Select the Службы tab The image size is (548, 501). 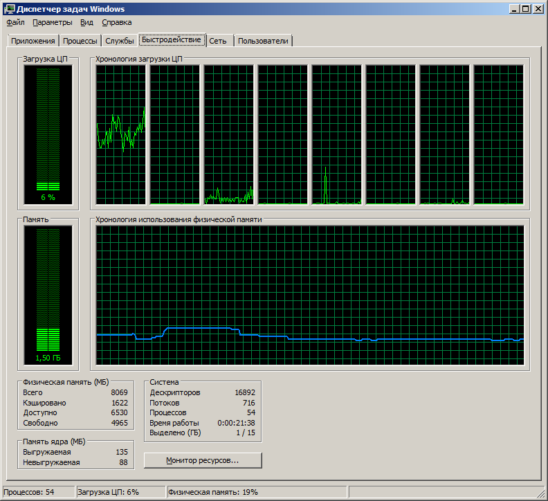click(x=120, y=41)
